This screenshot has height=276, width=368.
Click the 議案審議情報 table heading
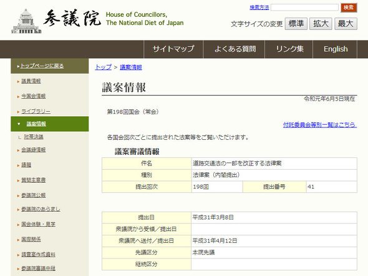(137, 152)
